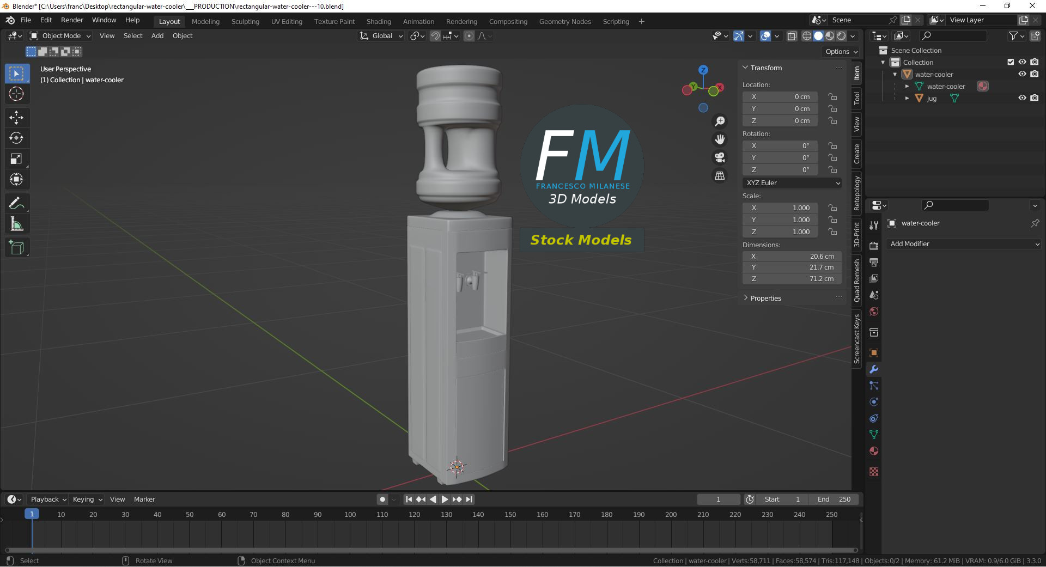This screenshot has height=567, width=1046.
Task: Expand the jug item in outliner
Action: click(x=907, y=99)
